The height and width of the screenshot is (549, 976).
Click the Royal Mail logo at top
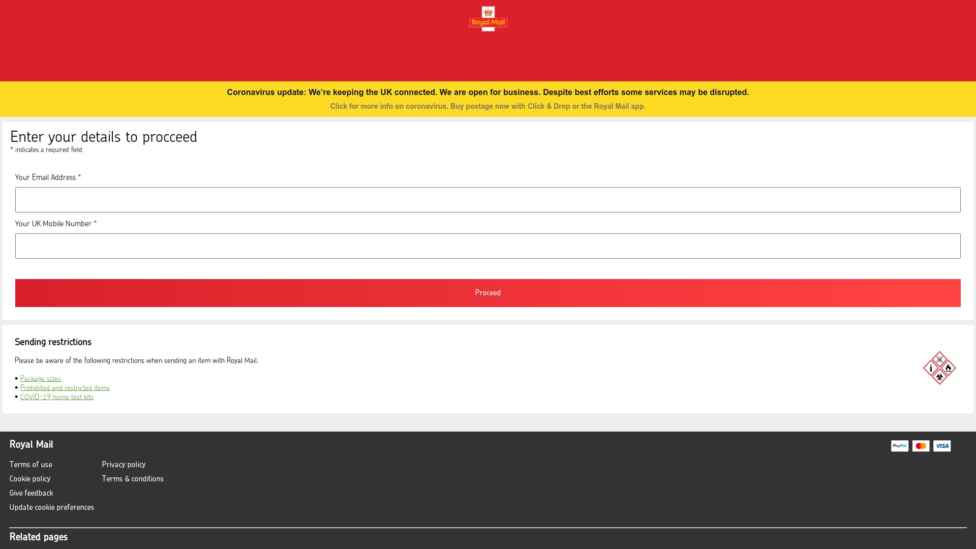click(488, 19)
